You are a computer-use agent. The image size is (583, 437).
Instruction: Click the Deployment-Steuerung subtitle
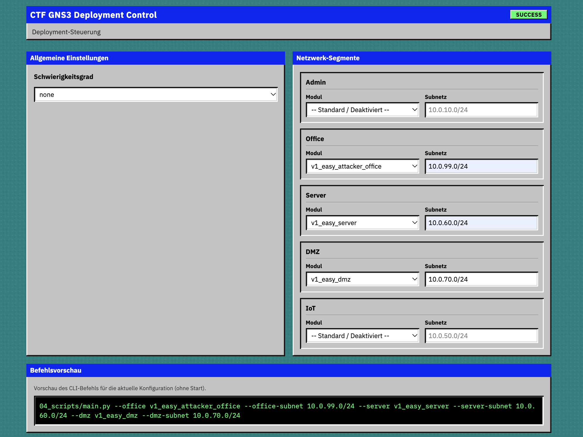(66, 32)
